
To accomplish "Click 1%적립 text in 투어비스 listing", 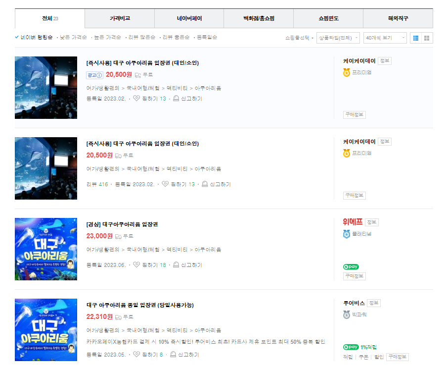I will pos(368,347).
